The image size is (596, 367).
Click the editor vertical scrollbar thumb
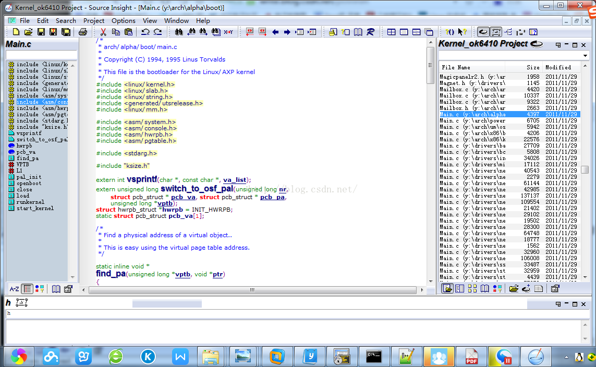click(x=430, y=65)
